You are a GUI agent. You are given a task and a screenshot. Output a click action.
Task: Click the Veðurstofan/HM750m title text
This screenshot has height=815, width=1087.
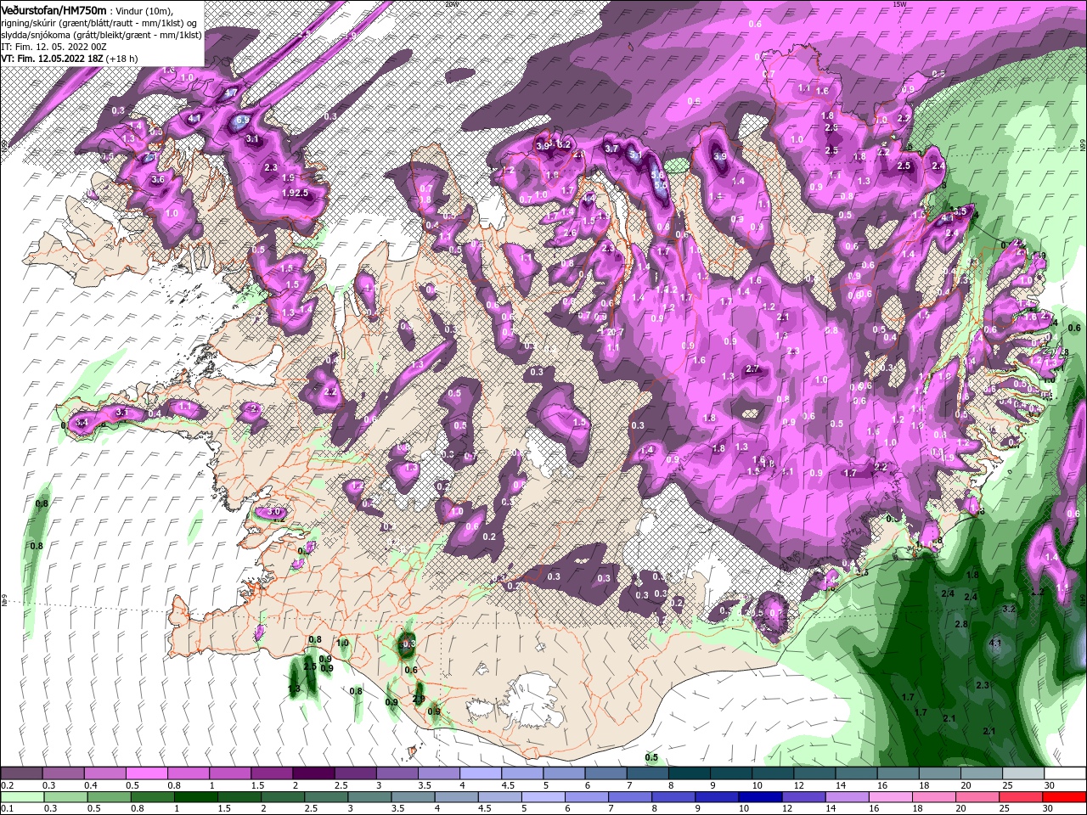pyautogui.click(x=54, y=9)
